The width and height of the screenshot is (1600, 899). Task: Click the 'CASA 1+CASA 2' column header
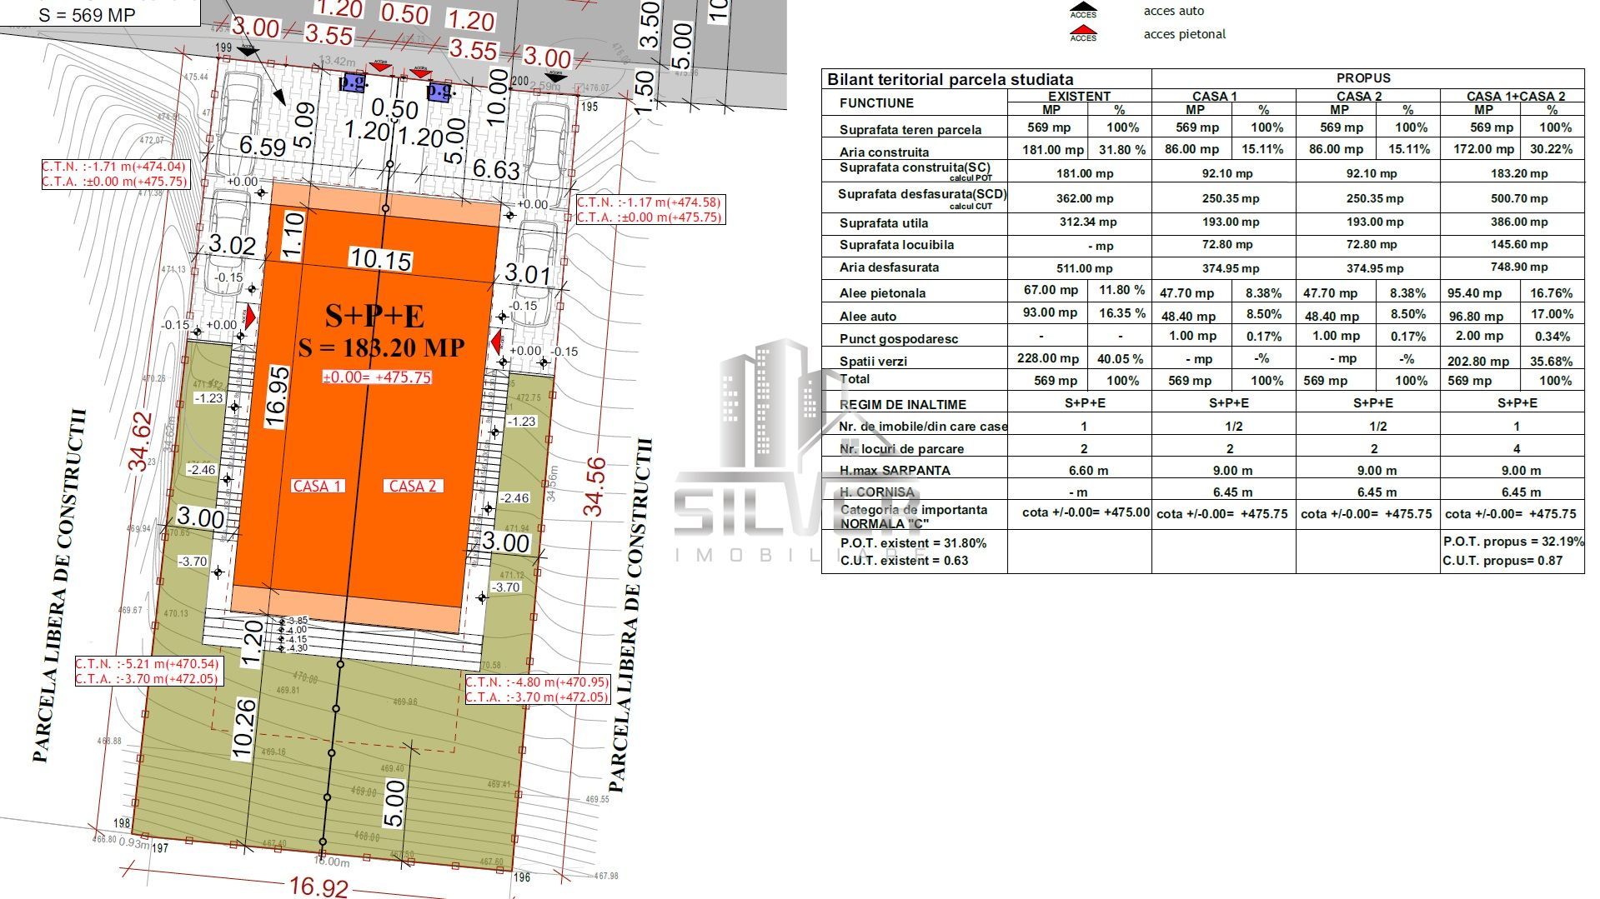pyautogui.click(x=1515, y=96)
